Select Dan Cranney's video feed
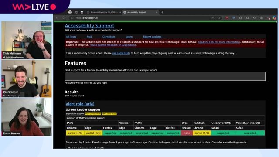279x157 pixels. [x=27, y=78]
